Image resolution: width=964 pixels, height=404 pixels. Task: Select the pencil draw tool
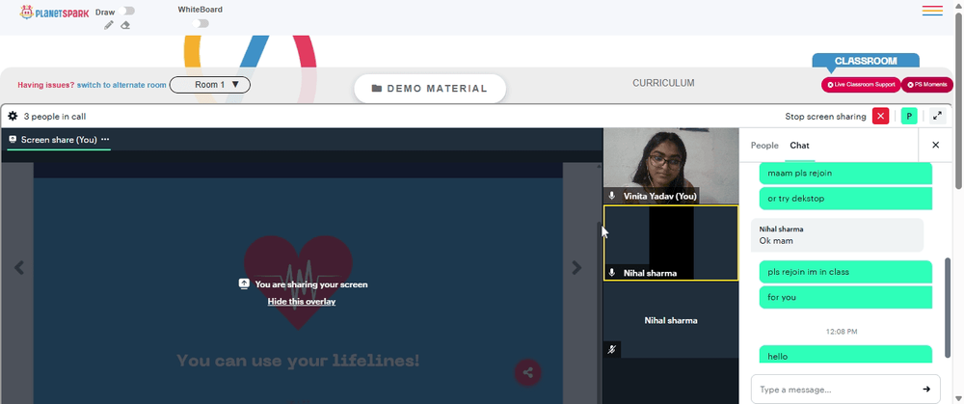[x=109, y=25]
